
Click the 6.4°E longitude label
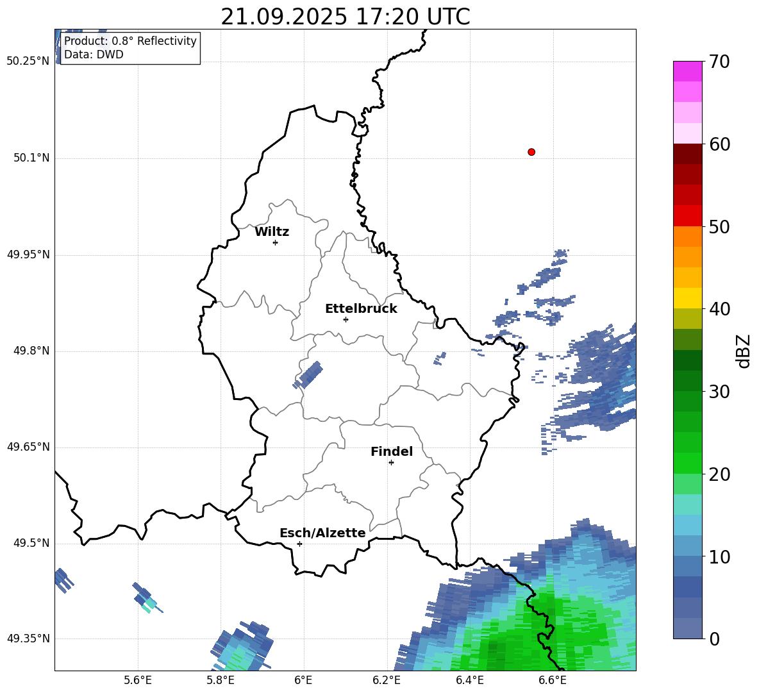(x=469, y=680)
